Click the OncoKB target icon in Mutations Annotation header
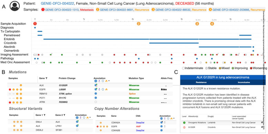The height and width of the screenshot is (134, 268). click(96, 81)
